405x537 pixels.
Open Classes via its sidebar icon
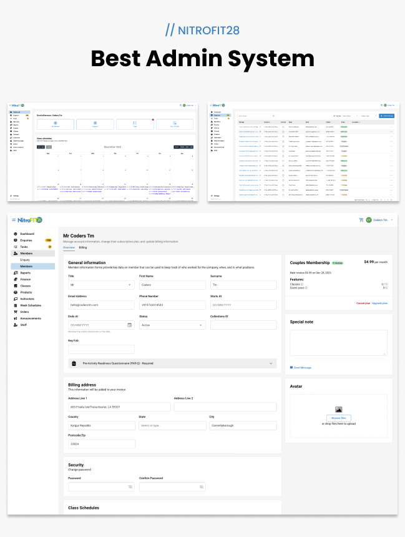tap(16, 286)
